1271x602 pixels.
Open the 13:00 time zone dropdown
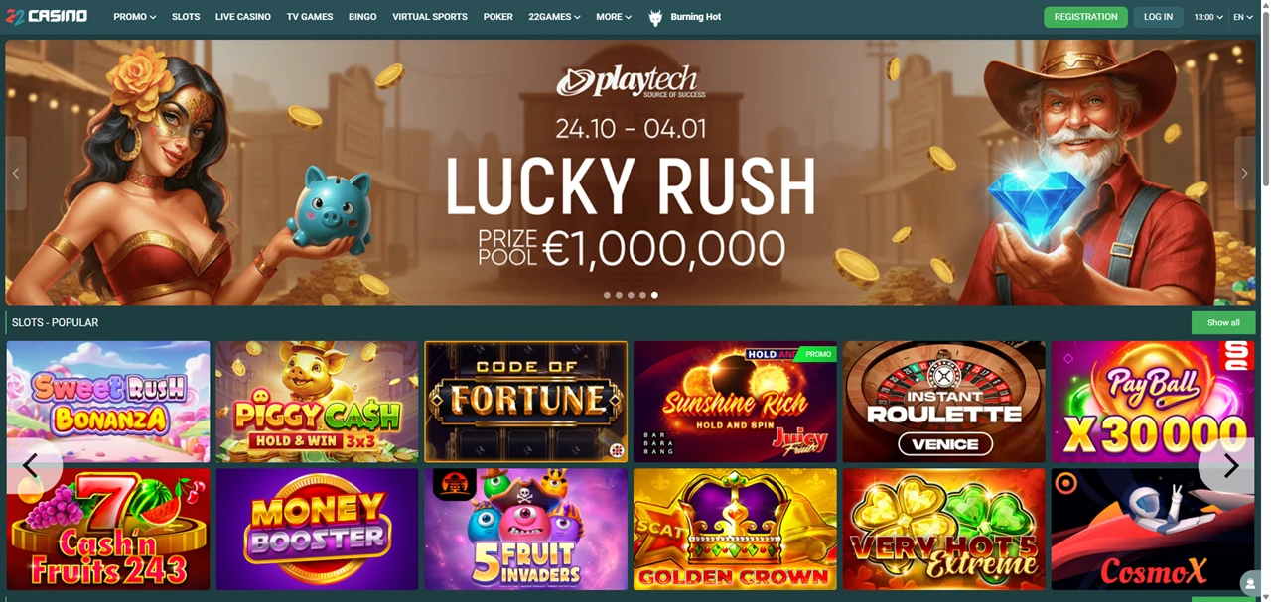coord(1208,17)
